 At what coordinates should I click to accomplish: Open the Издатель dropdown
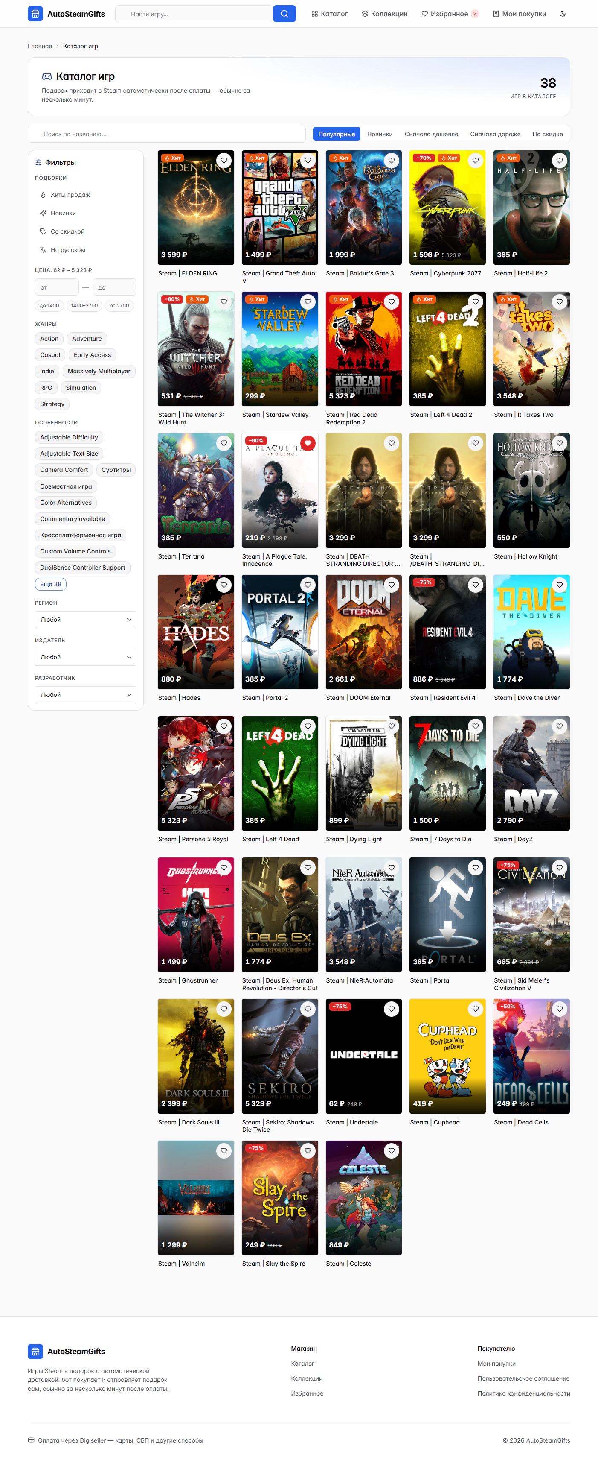pos(86,657)
